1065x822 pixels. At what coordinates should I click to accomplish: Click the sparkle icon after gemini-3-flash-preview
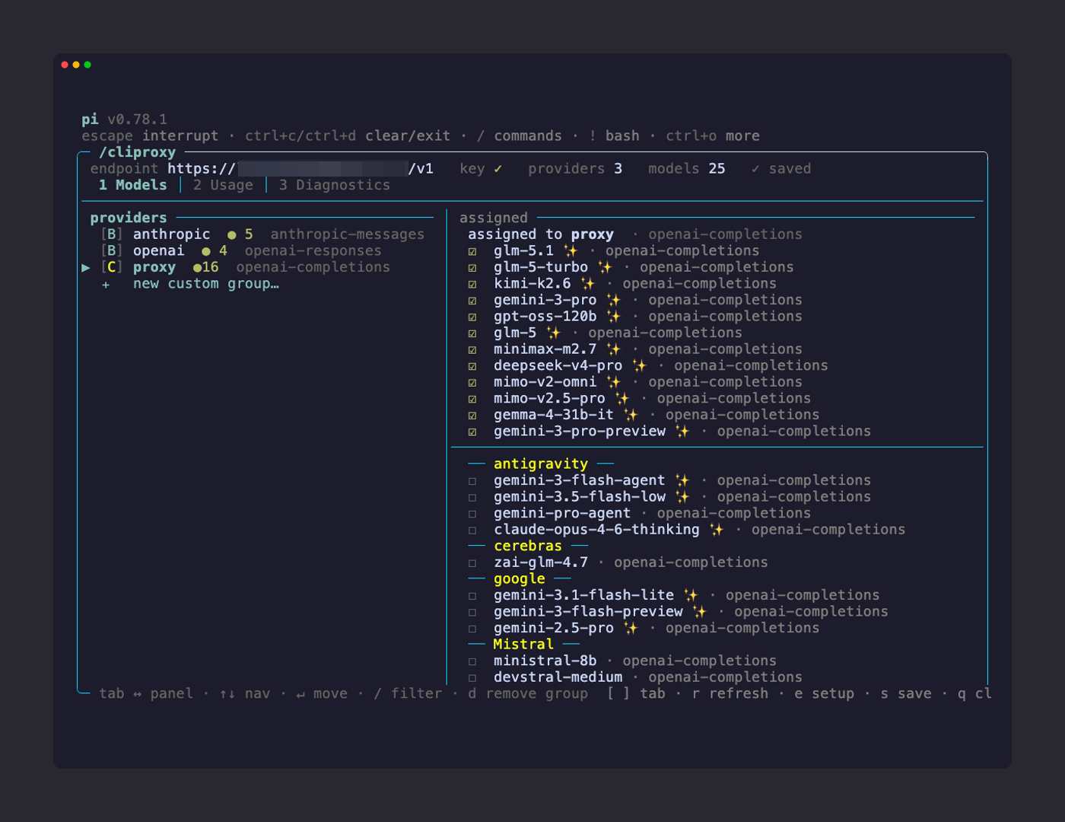[x=699, y=611]
